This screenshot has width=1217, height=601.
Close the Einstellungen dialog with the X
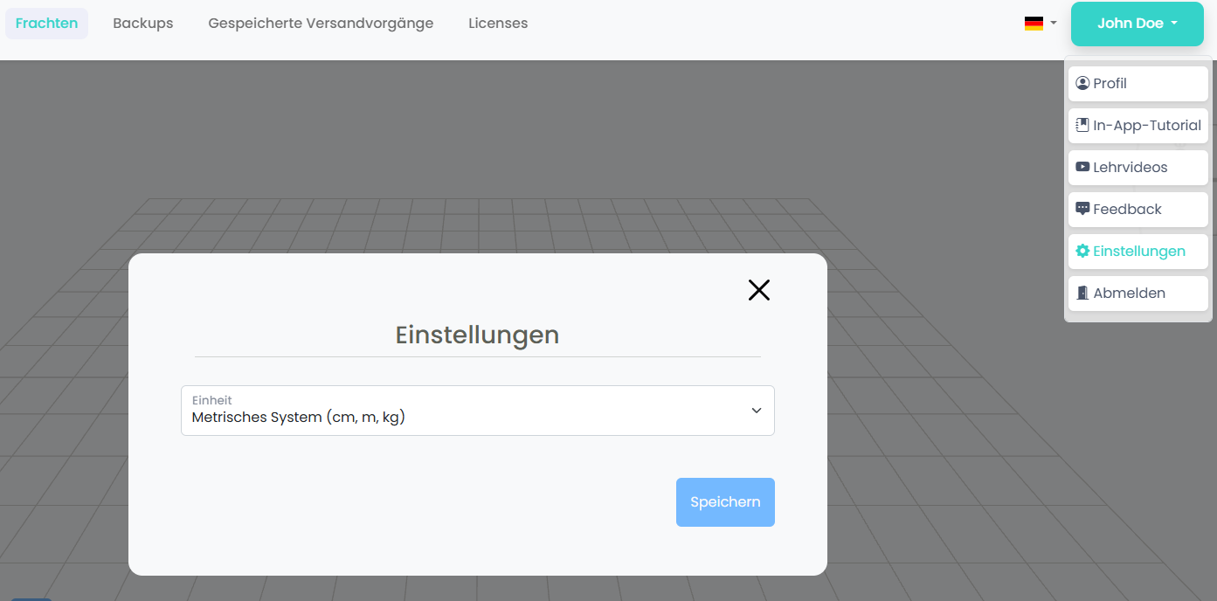coord(758,290)
